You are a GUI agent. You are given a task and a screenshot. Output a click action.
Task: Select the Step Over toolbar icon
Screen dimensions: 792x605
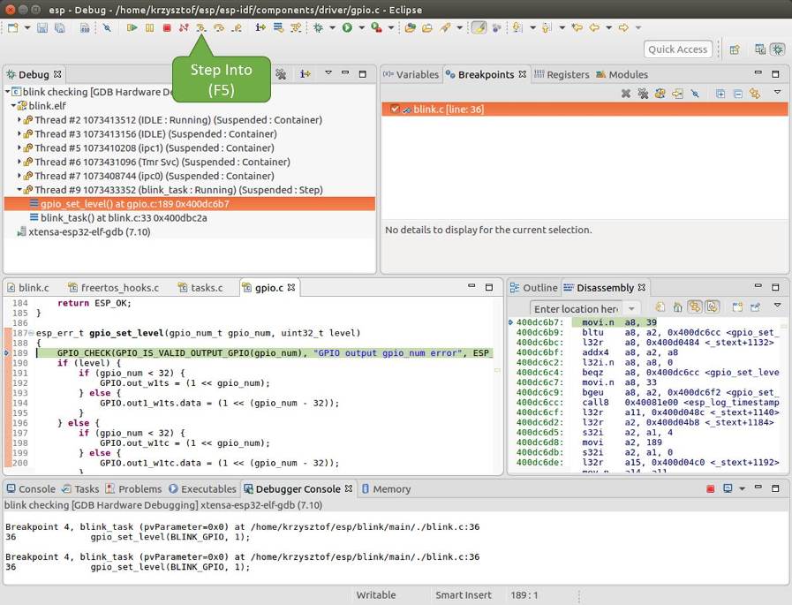click(219, 27)
